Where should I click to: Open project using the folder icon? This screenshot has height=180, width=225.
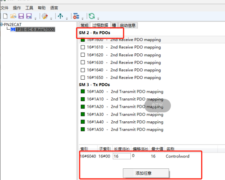click(x=13, y=16)
